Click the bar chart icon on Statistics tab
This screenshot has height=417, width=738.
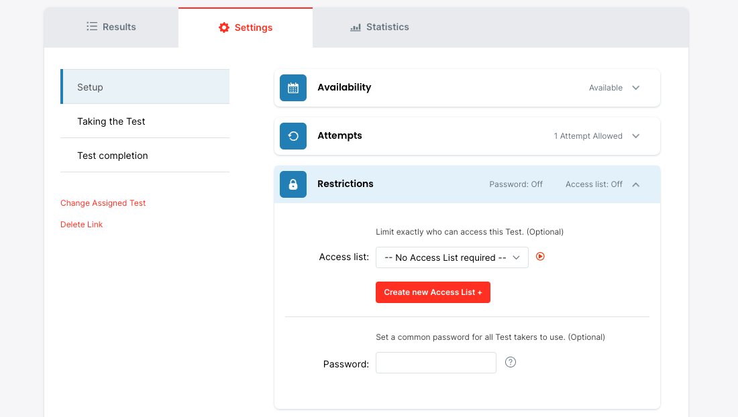(356, 27)
